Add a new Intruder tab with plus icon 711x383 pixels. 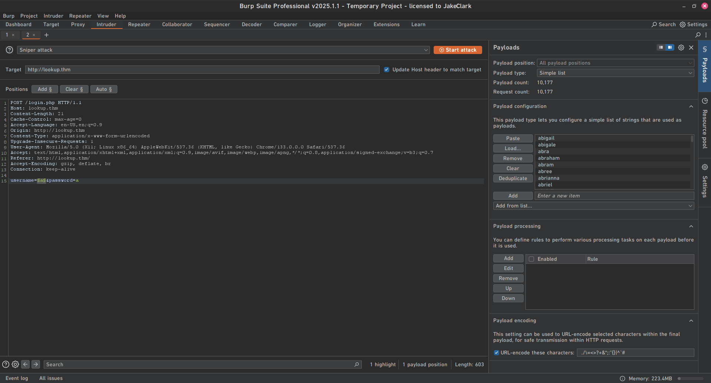[47, 35]
